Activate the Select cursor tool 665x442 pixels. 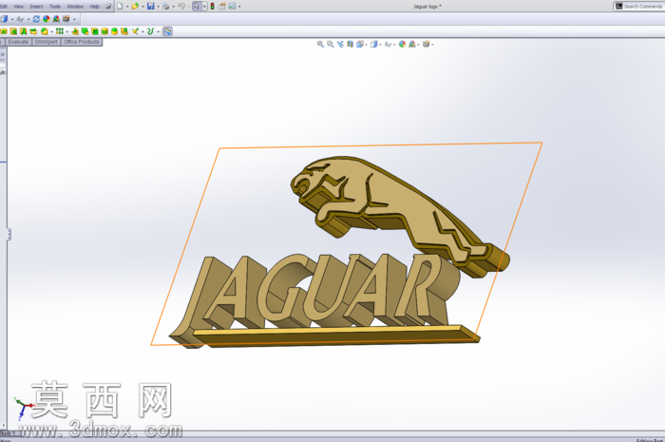(x=197, y=7)
